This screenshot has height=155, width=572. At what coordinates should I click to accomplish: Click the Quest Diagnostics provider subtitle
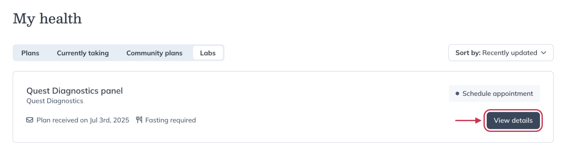point(55,101)
